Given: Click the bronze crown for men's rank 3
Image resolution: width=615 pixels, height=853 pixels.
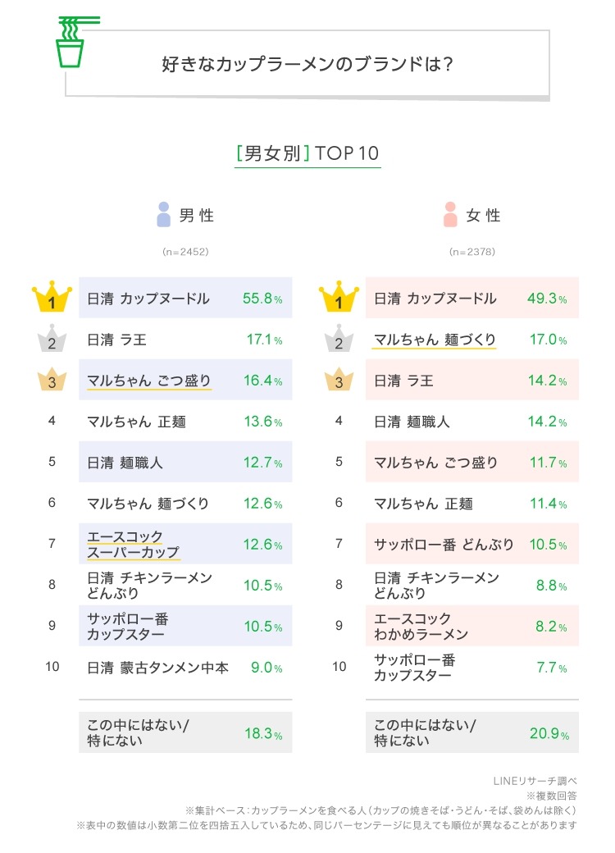Looking at the screenshot, I should click(52, 379).
